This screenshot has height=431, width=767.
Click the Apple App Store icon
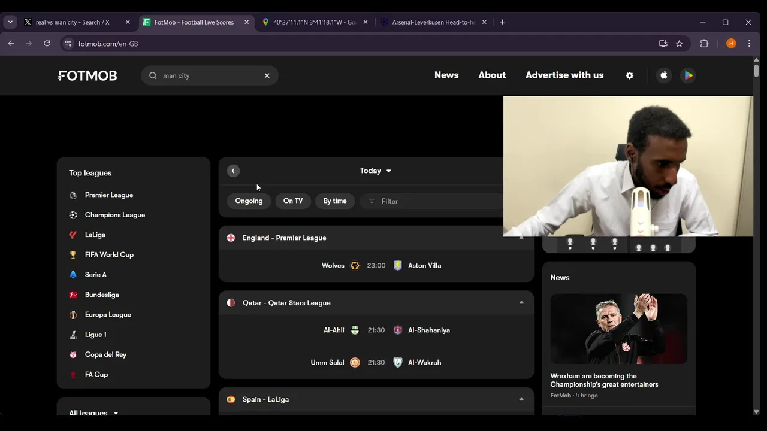[663, 75]
